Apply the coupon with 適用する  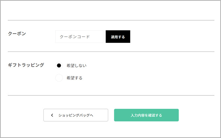[x=118, y=37]
